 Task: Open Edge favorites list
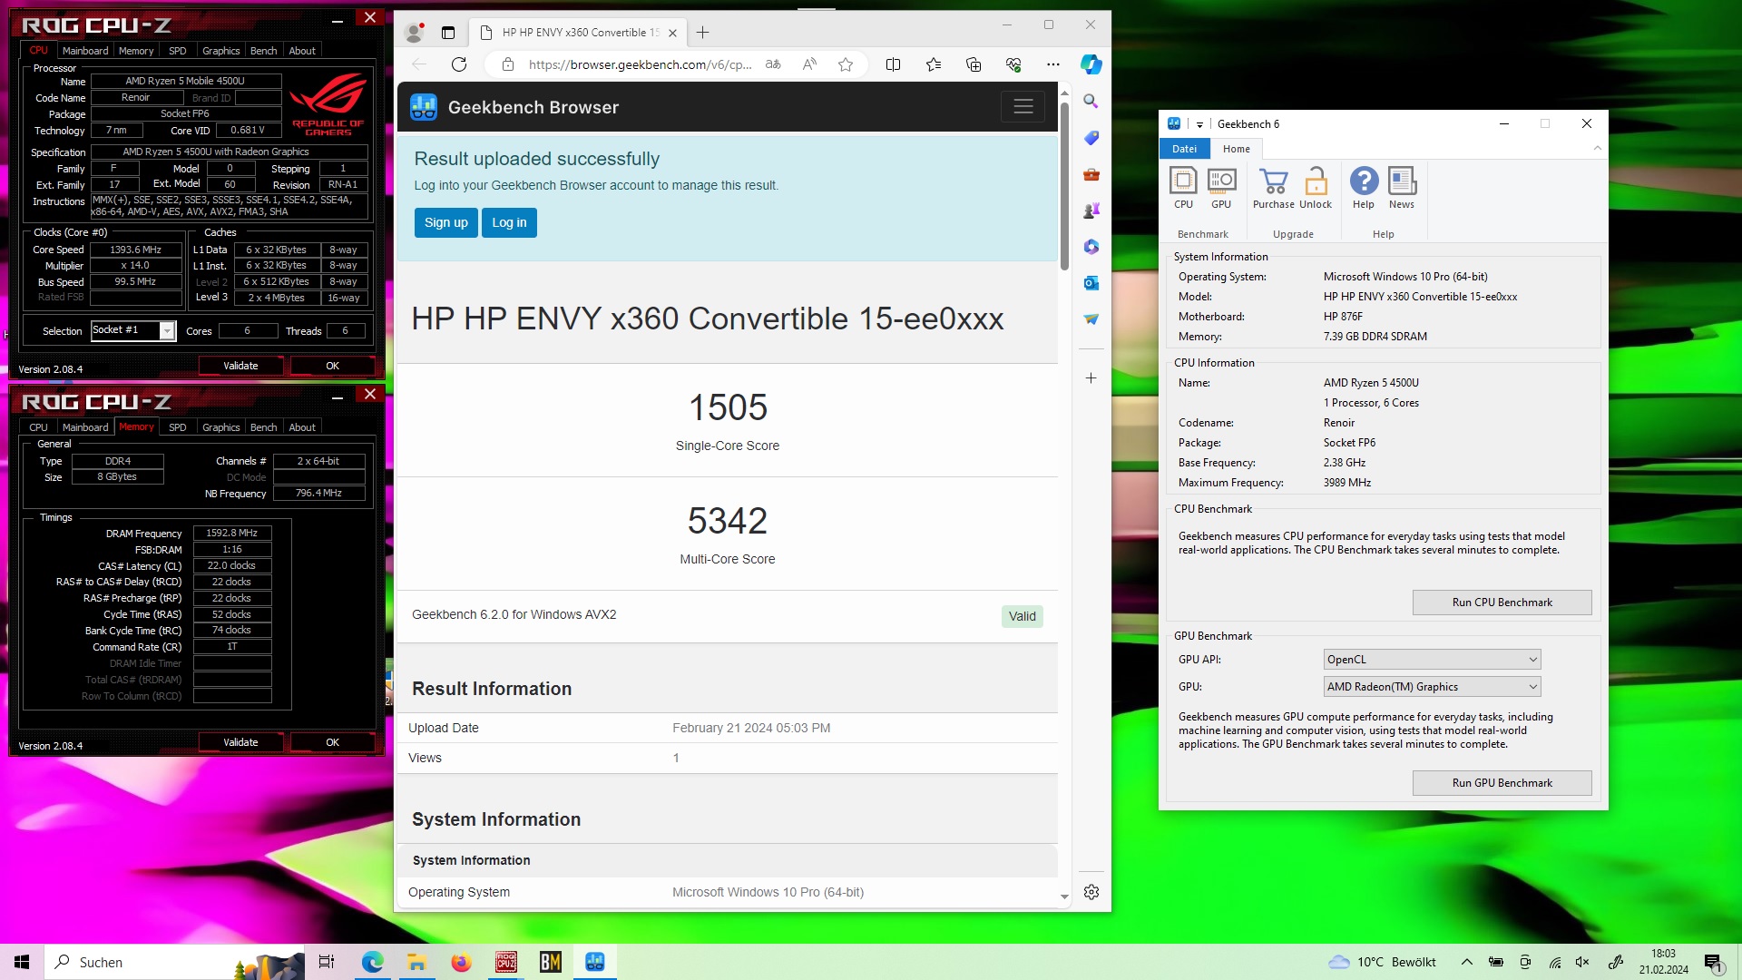[x=934, y=64]
